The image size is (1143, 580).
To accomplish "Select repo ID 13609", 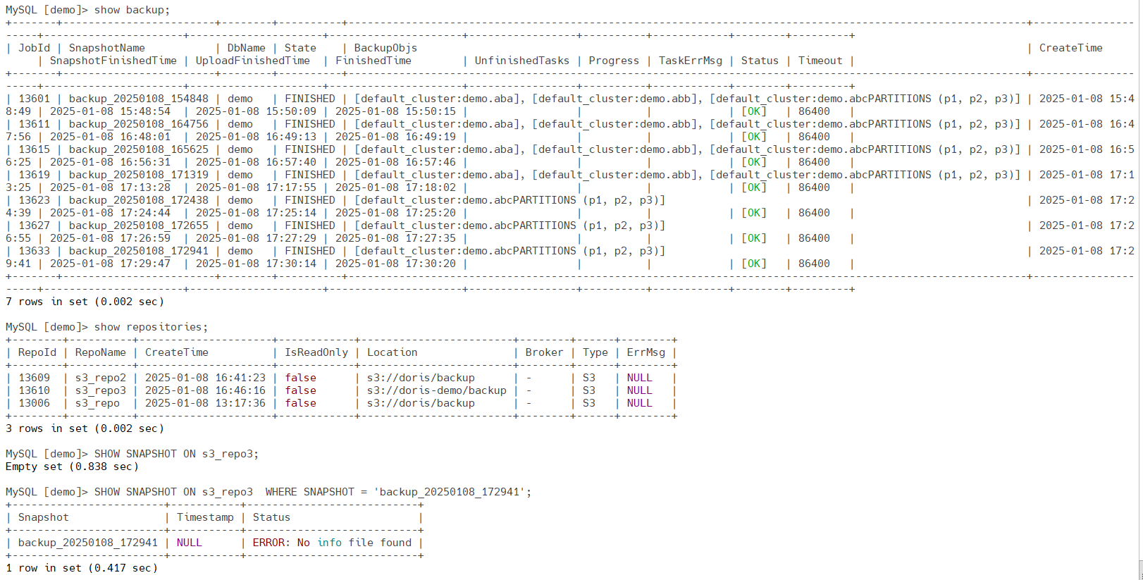I will (x=34, y=378).
